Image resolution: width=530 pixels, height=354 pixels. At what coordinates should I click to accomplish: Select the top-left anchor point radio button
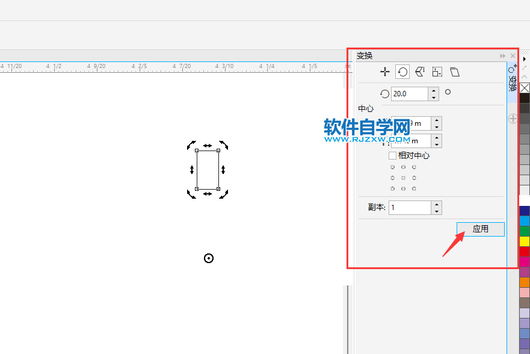coord(393,167)
